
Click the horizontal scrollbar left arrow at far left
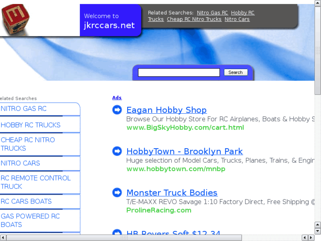coord(3,238)
